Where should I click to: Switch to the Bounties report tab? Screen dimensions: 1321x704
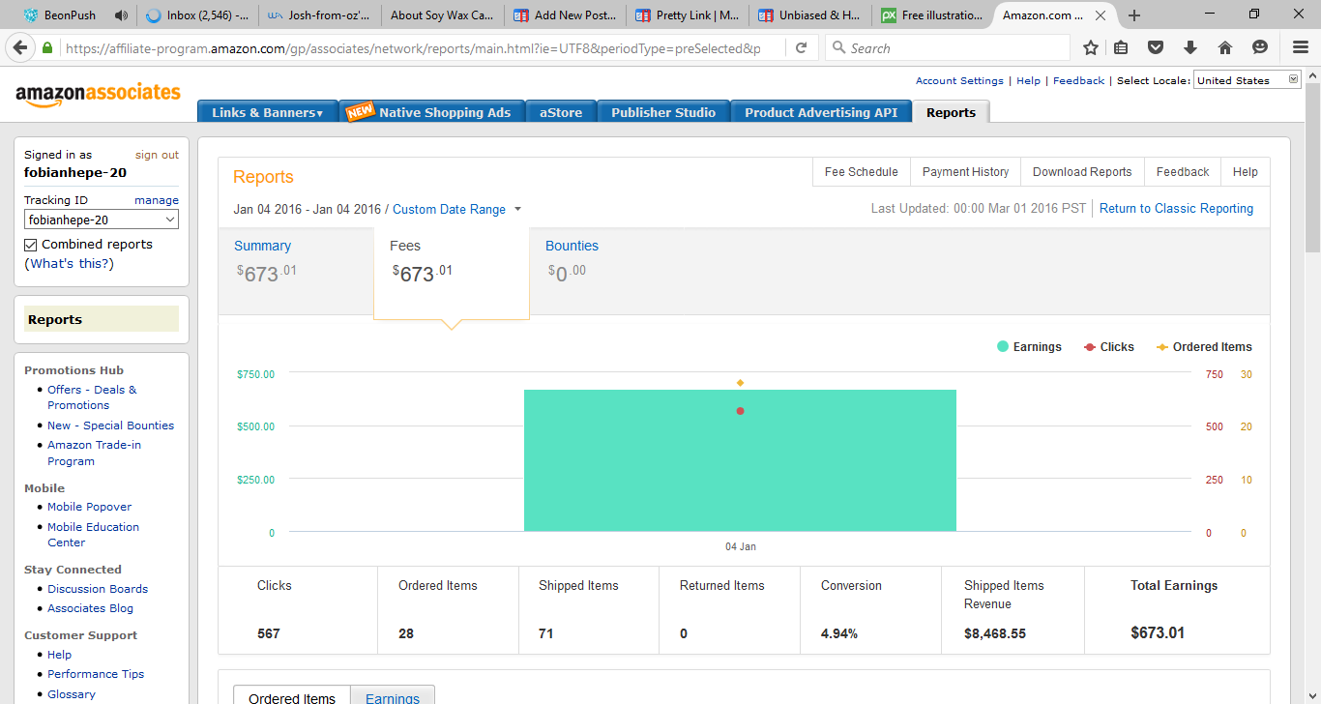pos(607,272)
